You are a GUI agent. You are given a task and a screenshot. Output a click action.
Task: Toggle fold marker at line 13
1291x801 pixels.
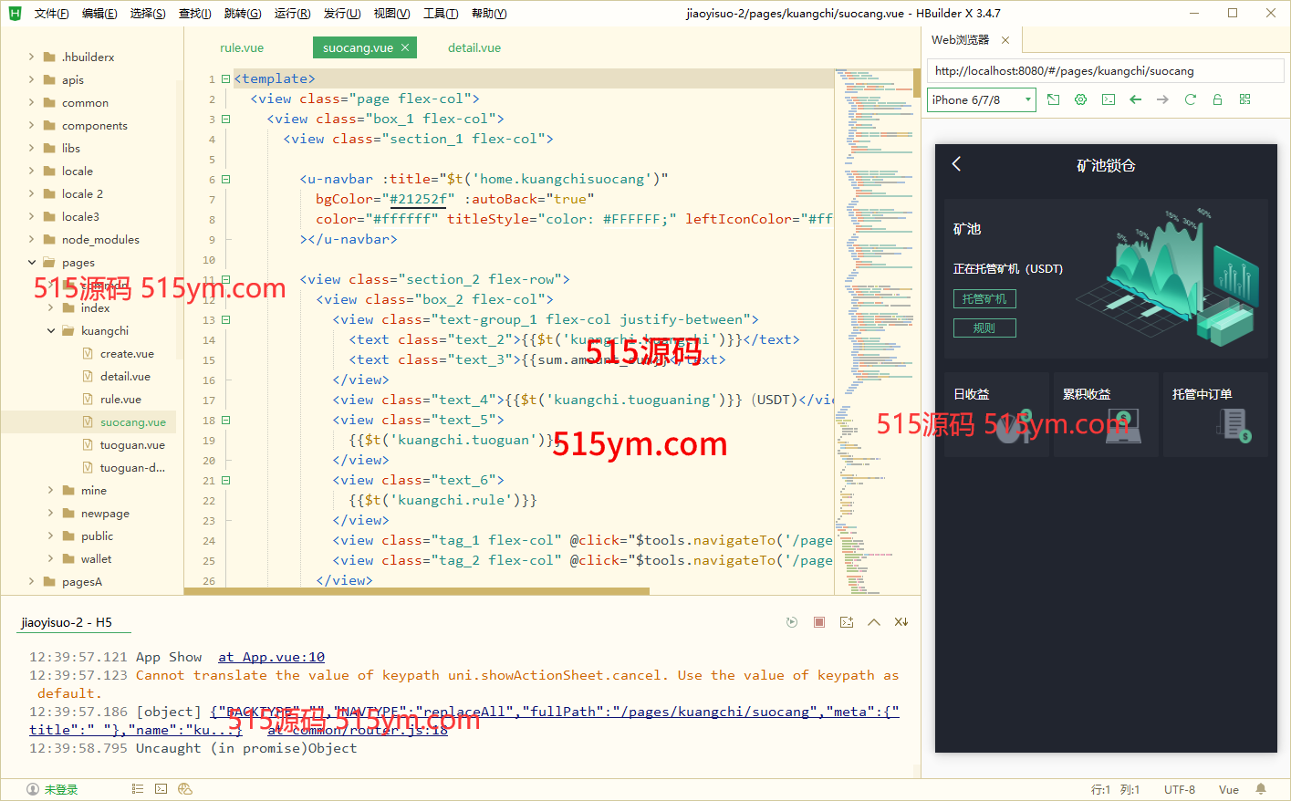[225, 320]
